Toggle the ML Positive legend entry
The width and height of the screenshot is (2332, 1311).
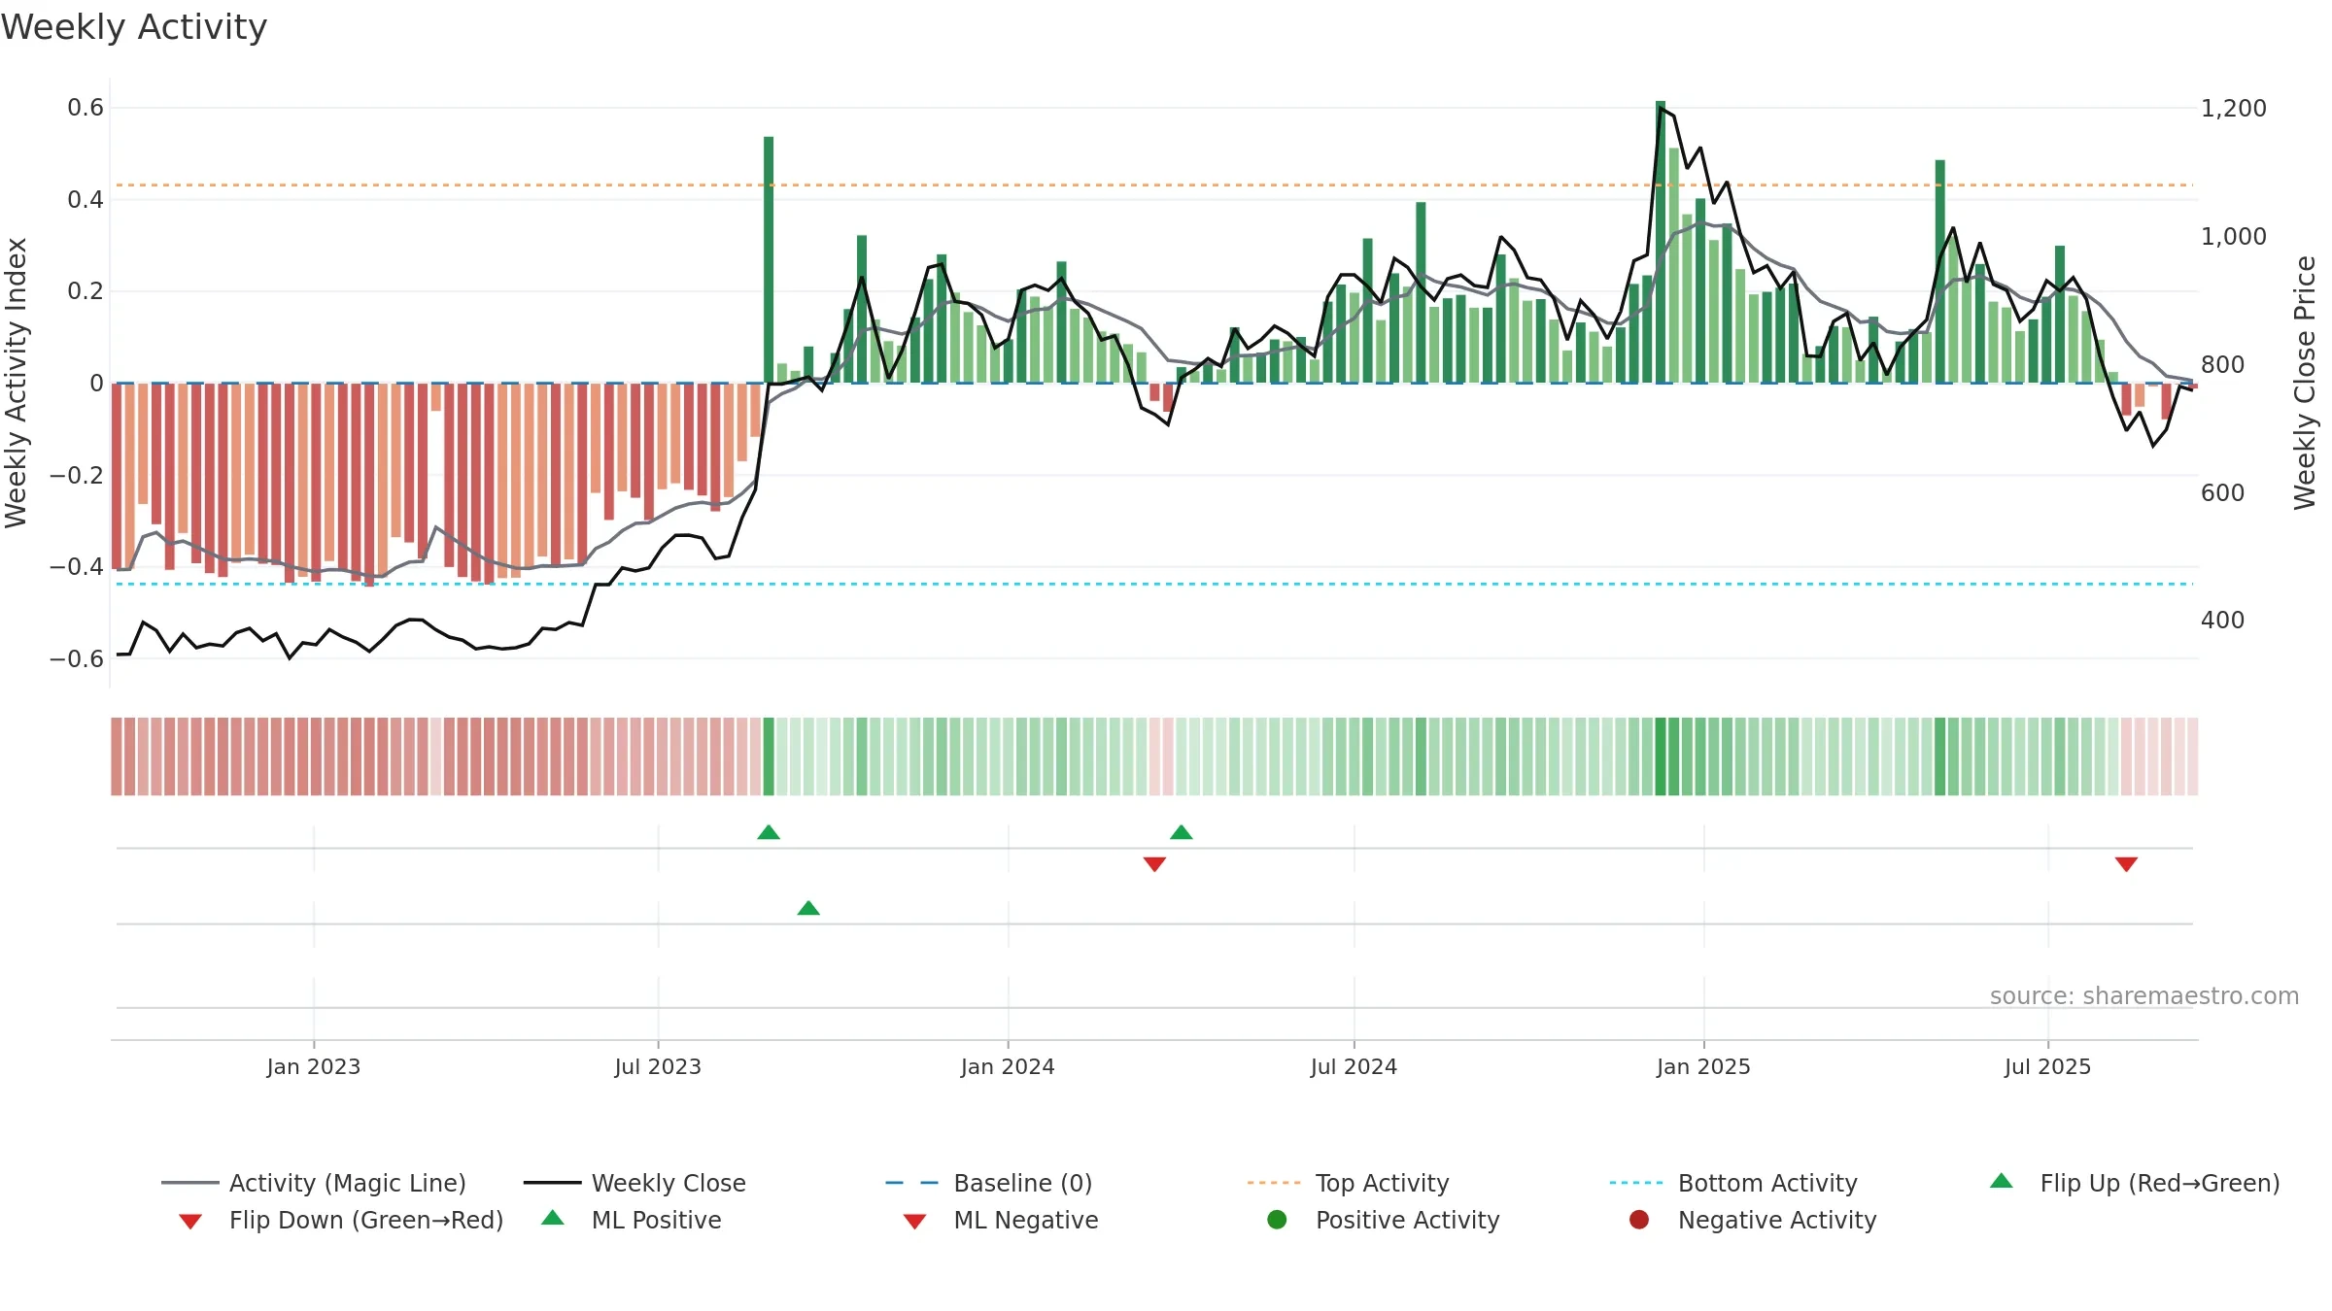point(632,1220)
